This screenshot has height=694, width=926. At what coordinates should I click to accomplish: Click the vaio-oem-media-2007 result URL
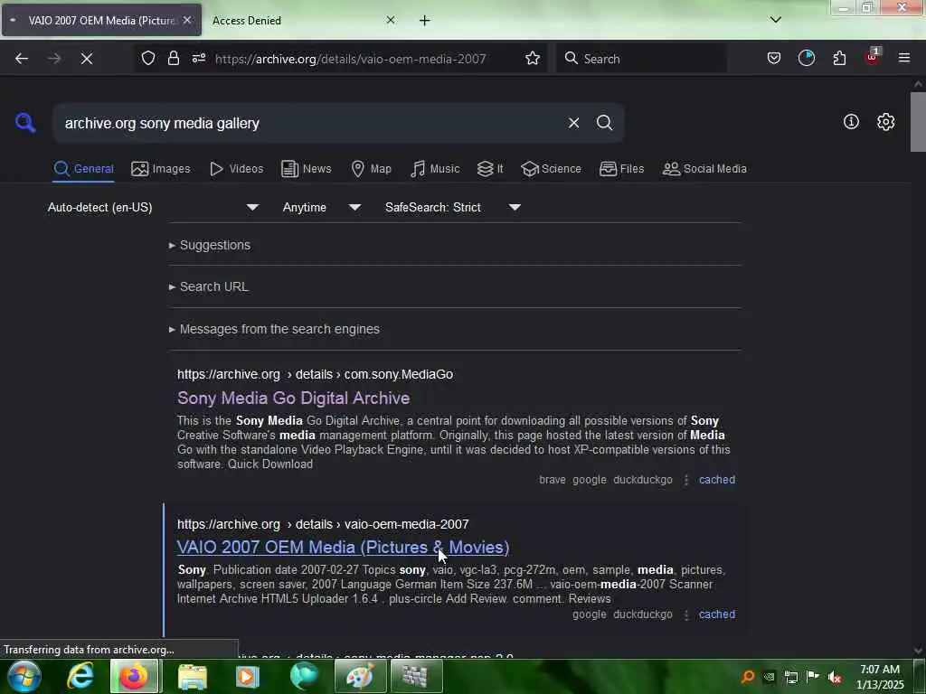tap(323, 524)
